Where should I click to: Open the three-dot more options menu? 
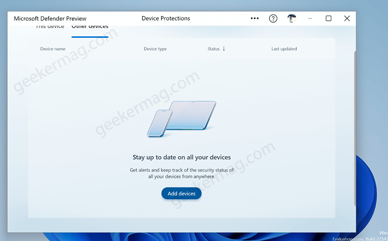click(x=254, y=18)
